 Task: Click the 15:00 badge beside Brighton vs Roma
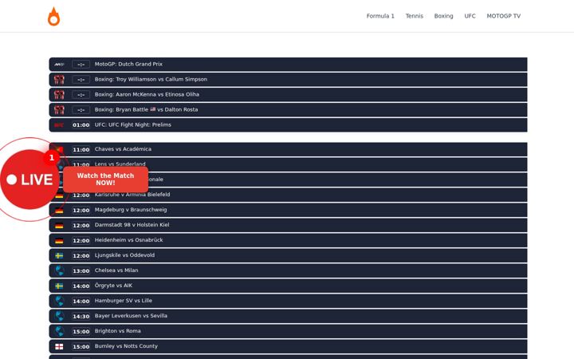[81, 332]
